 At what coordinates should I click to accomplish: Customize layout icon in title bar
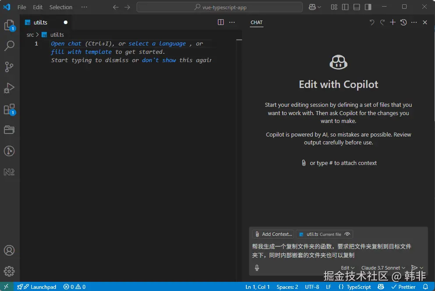pos(334,7)
